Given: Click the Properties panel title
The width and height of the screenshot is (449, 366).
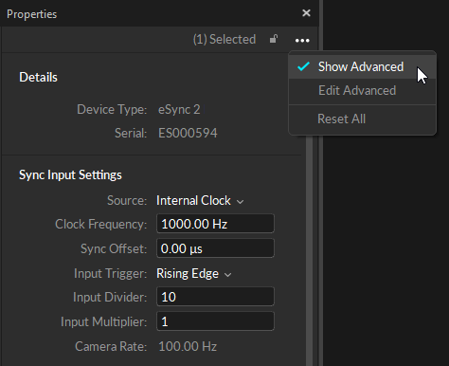Looking at the screenshot, I should click(31, 14).
